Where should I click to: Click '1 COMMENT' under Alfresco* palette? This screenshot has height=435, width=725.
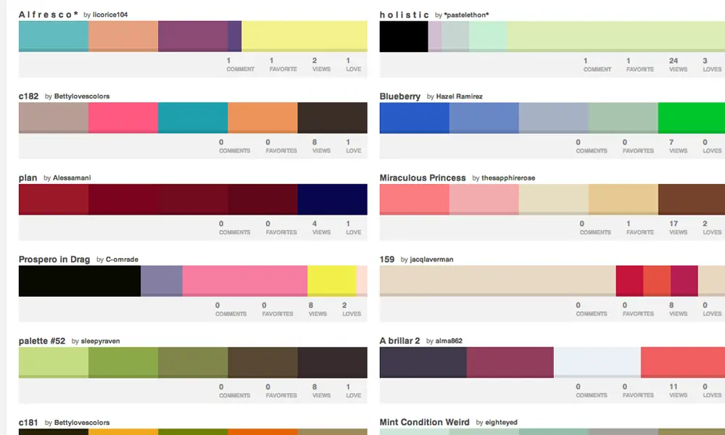[x=240, y=65]
